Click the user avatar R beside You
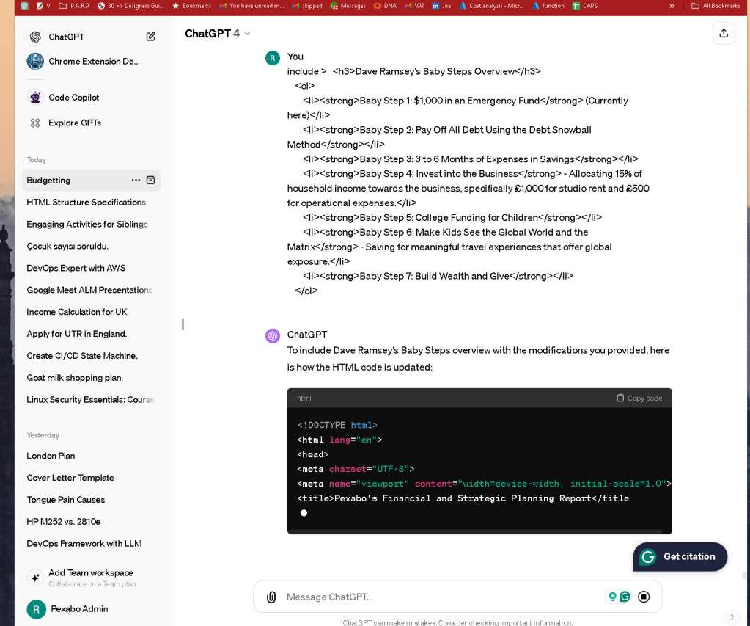This screenshot has width=750, height=626. coord(273,58)
